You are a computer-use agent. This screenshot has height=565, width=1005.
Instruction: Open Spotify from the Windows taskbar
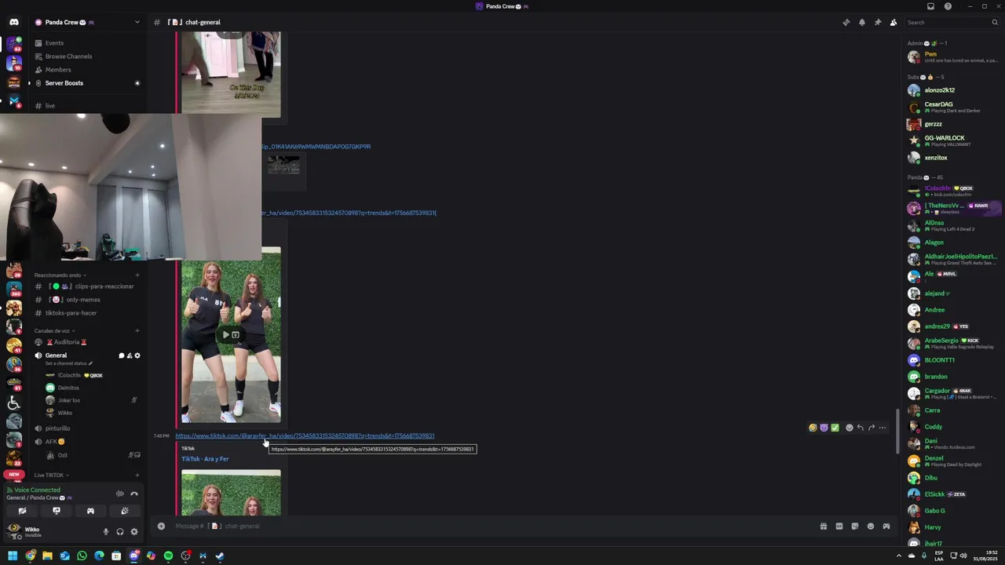click(x=168, y=556)
